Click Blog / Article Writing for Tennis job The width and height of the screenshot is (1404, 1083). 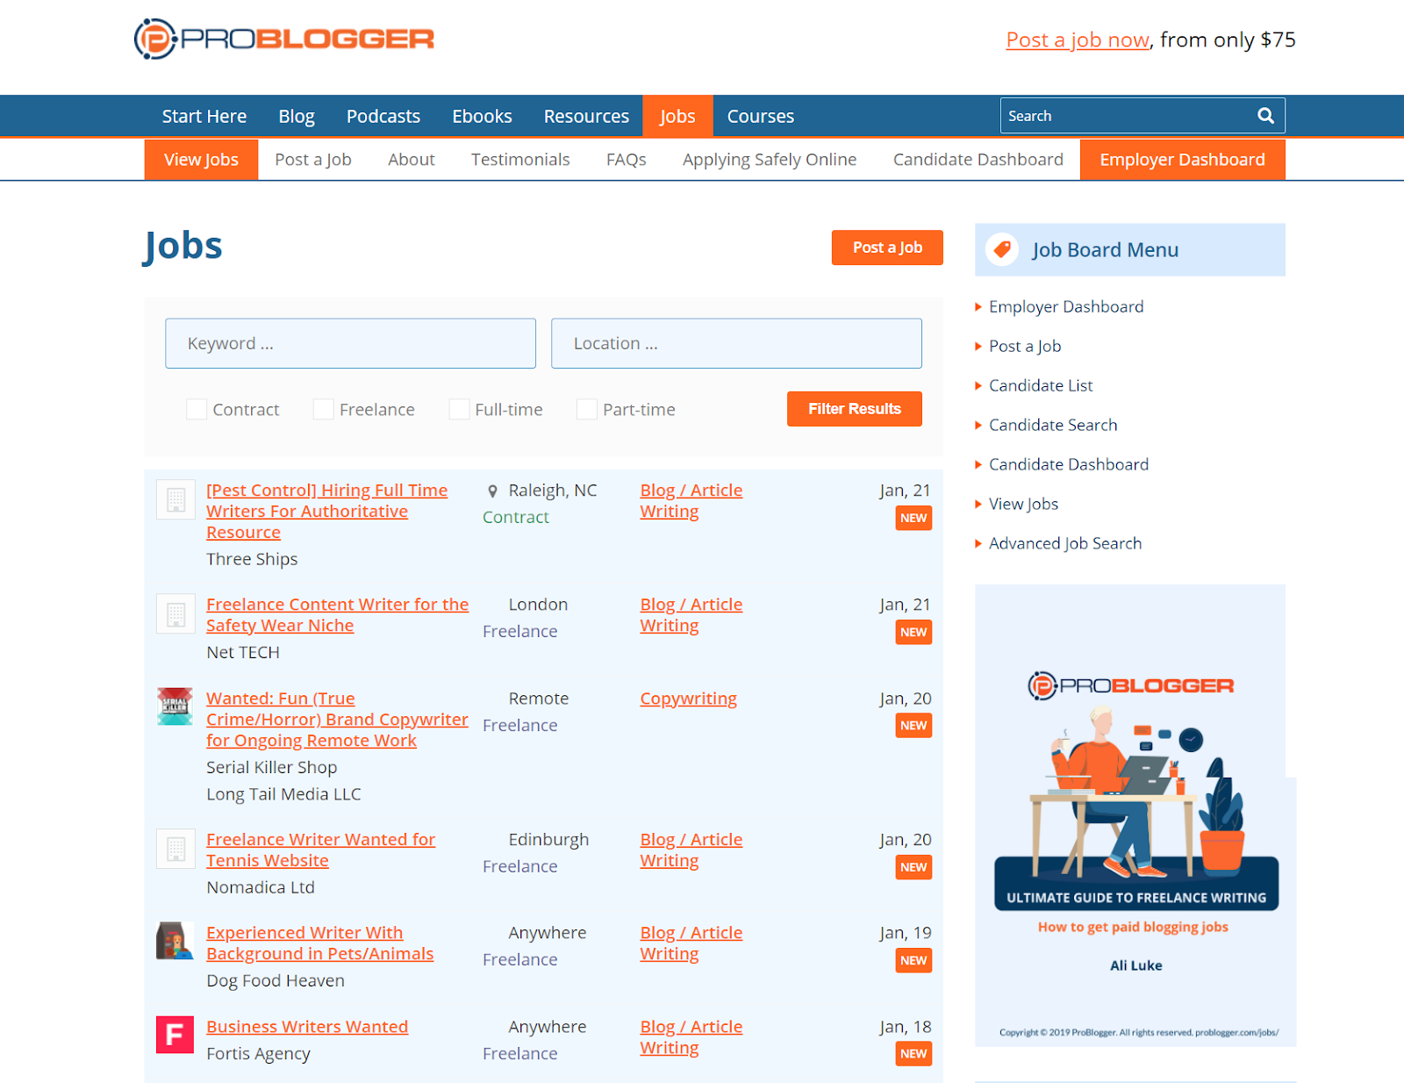point(691,850)
